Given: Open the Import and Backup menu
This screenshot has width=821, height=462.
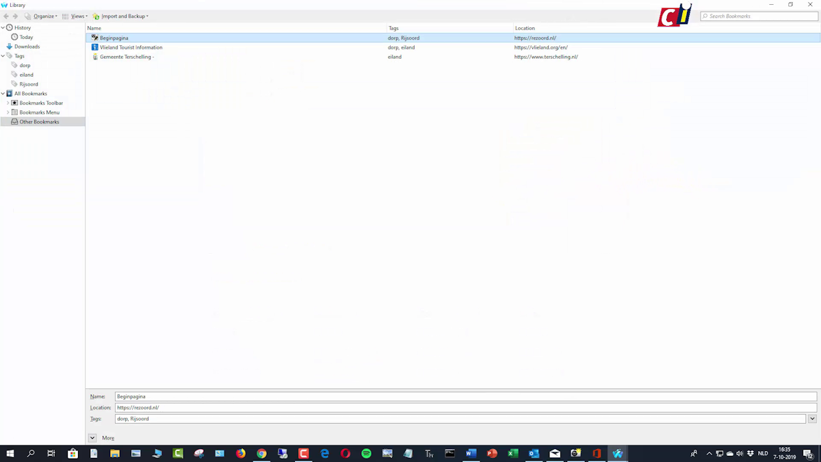Looking at the screenshot, I should [120, 16].
